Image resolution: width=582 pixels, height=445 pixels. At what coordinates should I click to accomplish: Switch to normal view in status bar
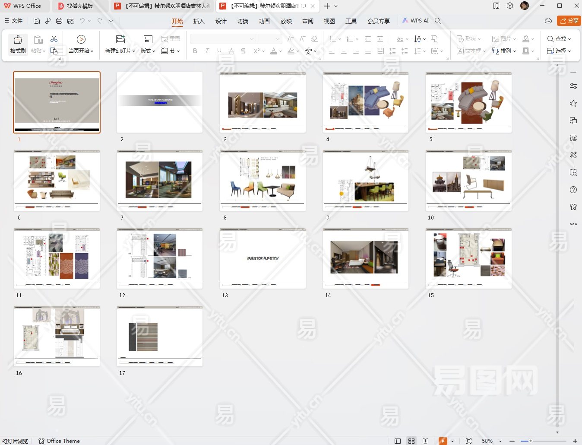click(398, 441)
